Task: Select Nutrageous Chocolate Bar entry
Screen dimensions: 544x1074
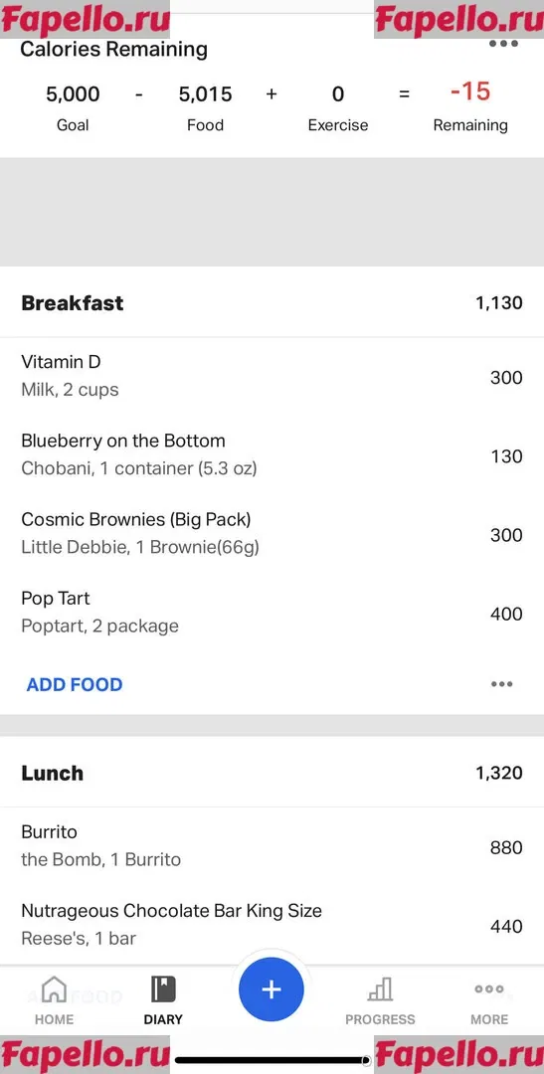Action: [272, 925]
